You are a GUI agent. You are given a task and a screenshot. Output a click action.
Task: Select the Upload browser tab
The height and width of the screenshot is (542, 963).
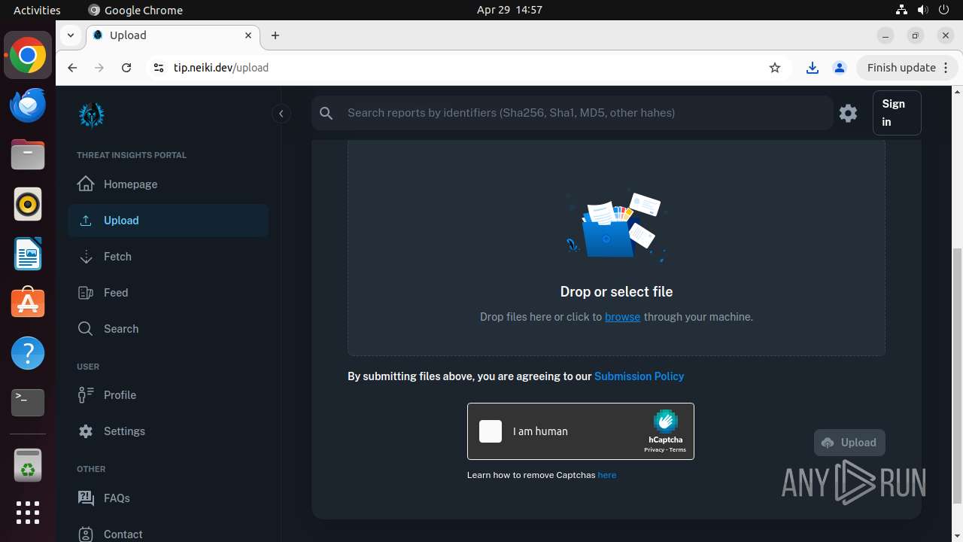coord(173,35)
